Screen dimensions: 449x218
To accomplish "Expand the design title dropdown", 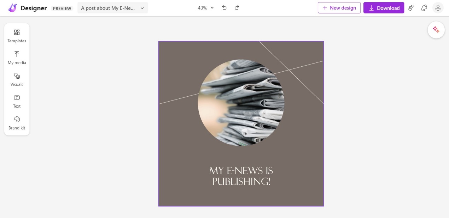I will (113, 8).
